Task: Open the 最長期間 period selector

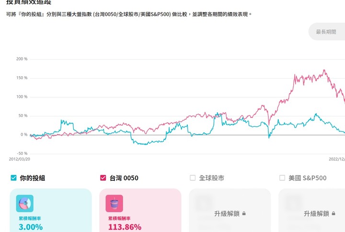Action: point(327,32)
